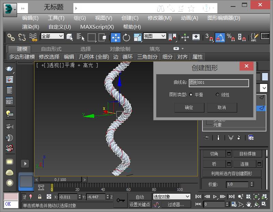
Task: Toggle 自动 auto key mode
Action: [x=140, y=197]
